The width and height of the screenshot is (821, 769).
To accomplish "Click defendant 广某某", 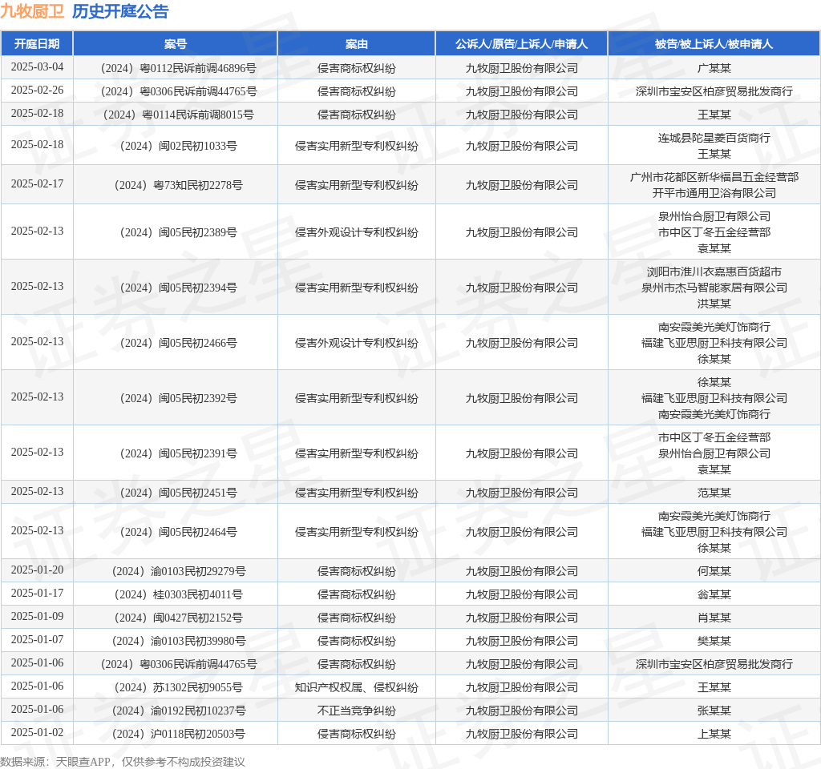I will click(x=714, y=68).
